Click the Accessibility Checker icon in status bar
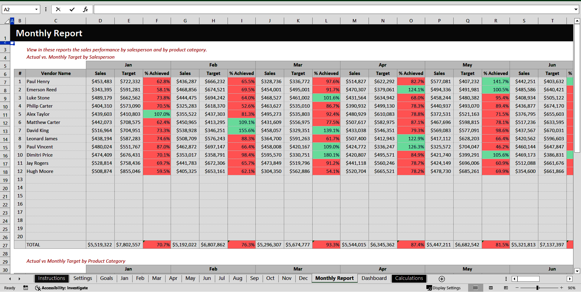Viewport: 581px width, 292px height. pyautogui.click(x=38, y=288)
